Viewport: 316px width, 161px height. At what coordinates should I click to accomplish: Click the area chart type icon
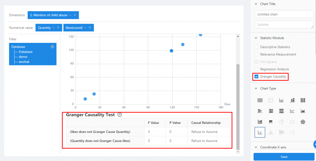pyautogui.click(x=303, y=111)
